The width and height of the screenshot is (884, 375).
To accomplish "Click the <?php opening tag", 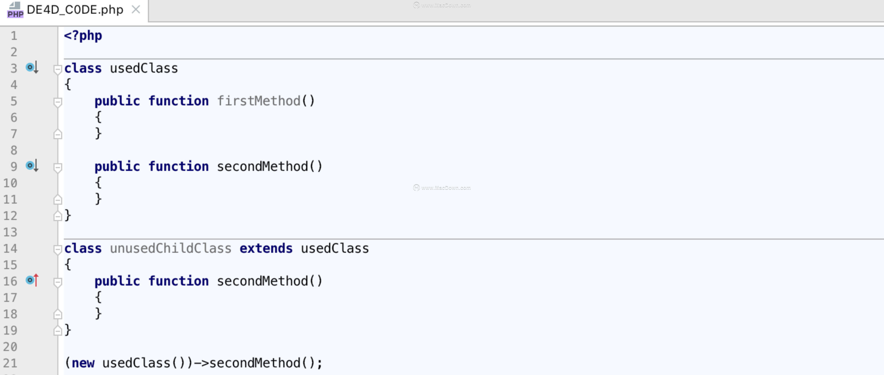I will pyautogui.click(x=83, y=35).
